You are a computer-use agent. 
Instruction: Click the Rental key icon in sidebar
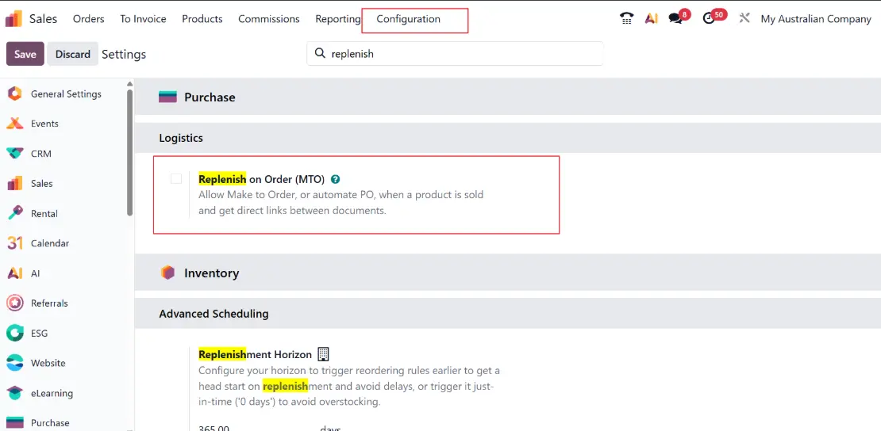tap(14, 213)
